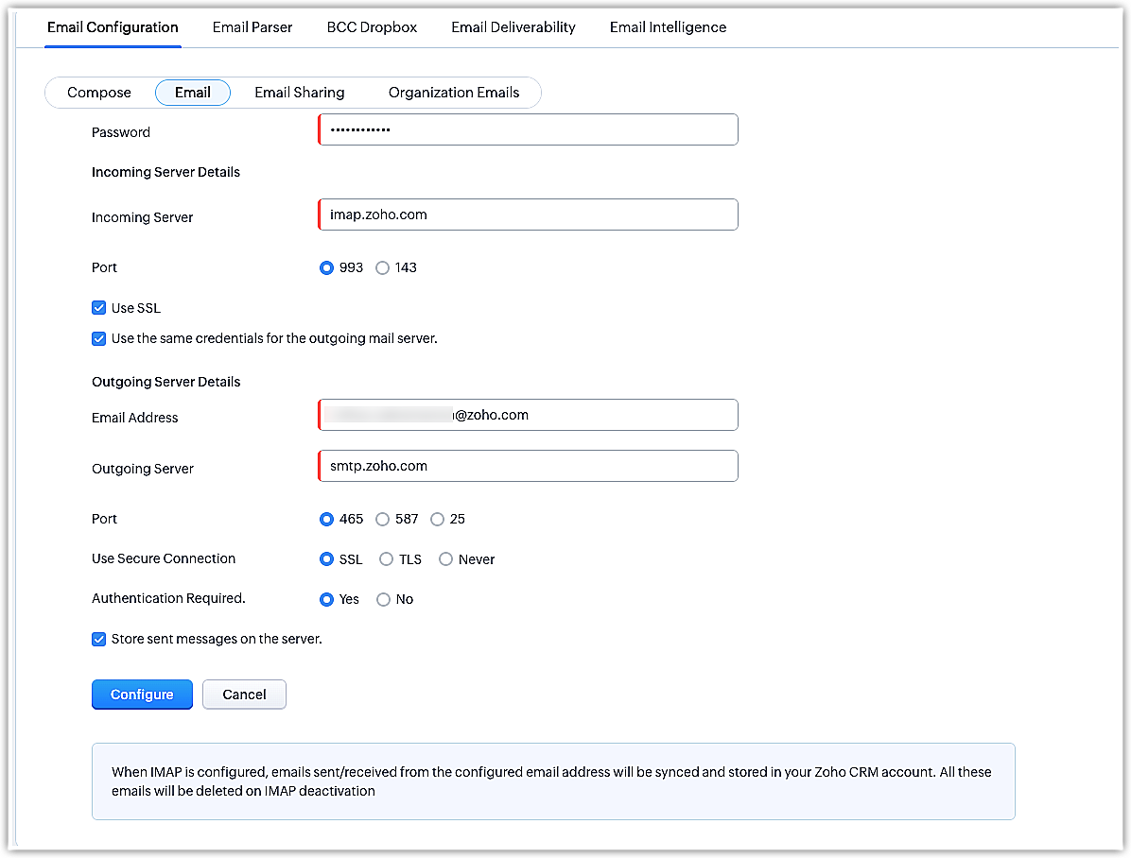Click the Password input field

click(x=529, y=129)
